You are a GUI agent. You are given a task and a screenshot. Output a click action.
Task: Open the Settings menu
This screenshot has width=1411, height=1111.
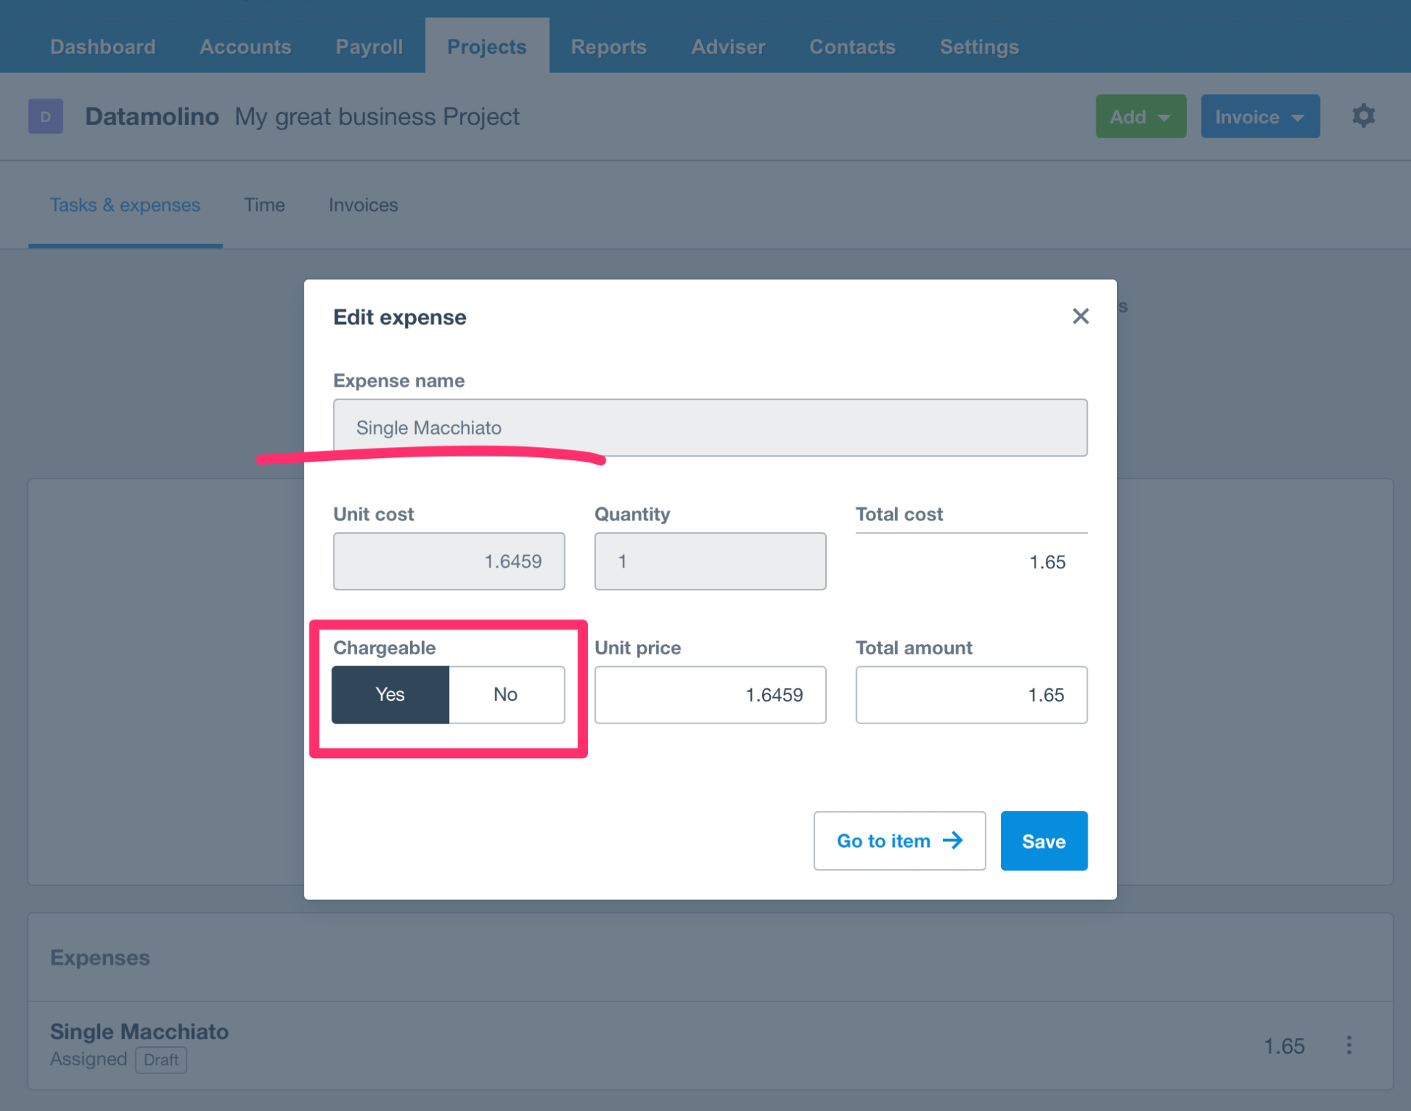979,46
